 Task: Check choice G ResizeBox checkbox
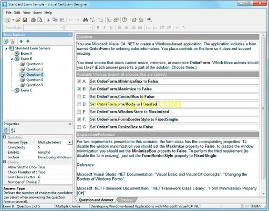(79, 127)
